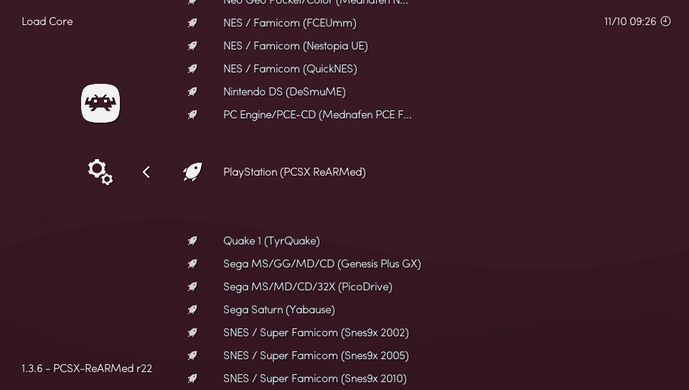Pick SNES Snes9x 2002 core
Image resolution: width=689 pixels, height=390 pixels.
(x=316, y=333)
